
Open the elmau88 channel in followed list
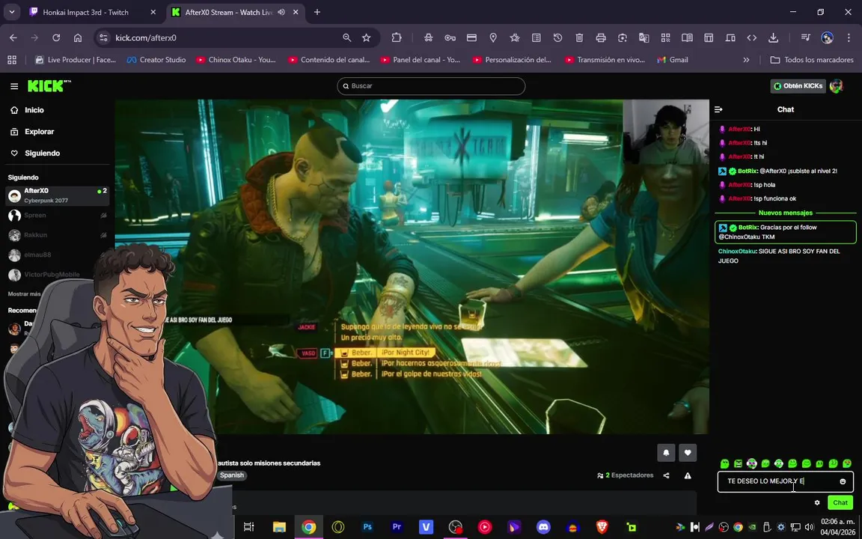coord(57,255)
